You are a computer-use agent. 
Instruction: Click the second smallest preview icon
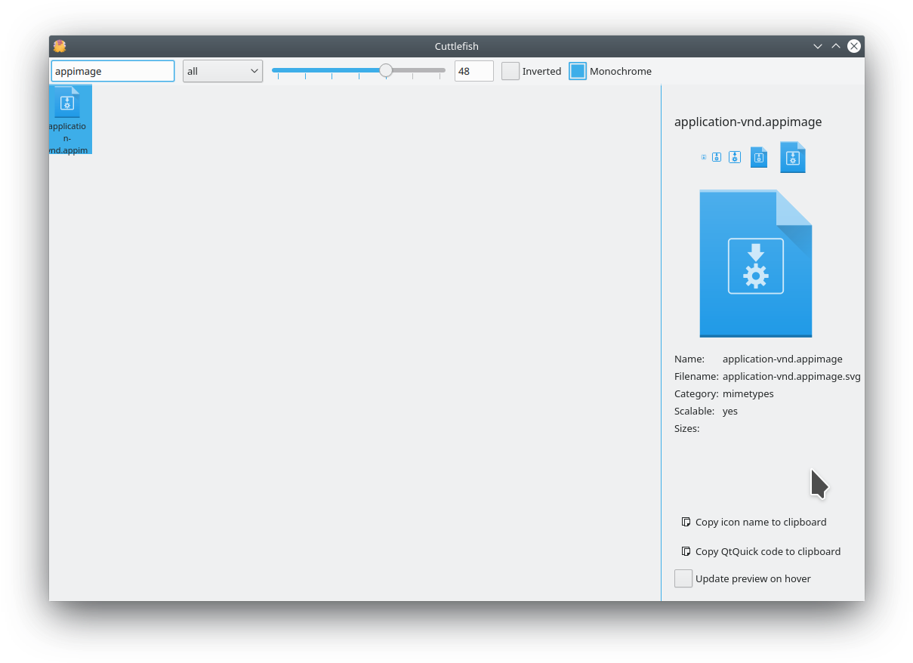click(x=717, y=157)
